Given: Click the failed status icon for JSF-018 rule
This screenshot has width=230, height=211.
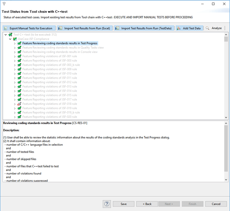Looking at the screenshot, I should point(19,104).
